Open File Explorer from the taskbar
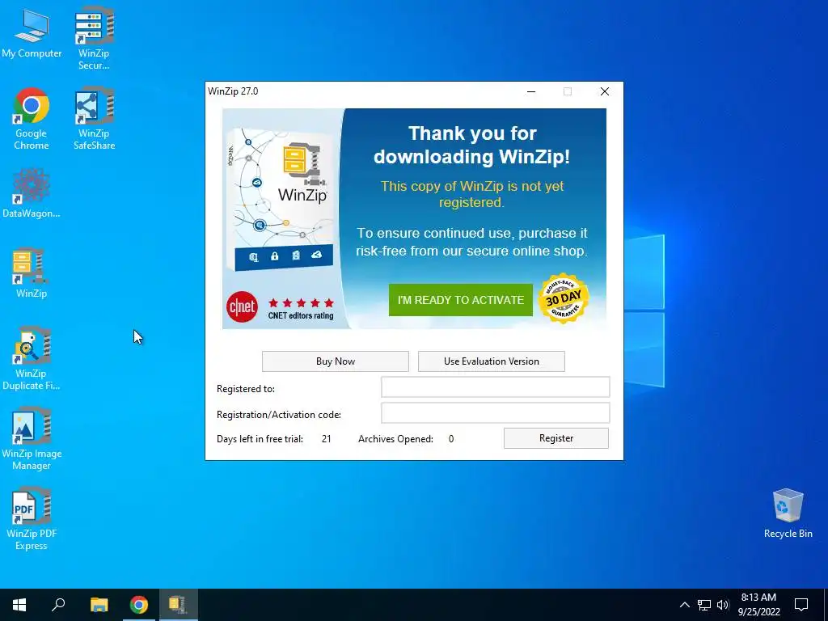 (x=99, y=605)
